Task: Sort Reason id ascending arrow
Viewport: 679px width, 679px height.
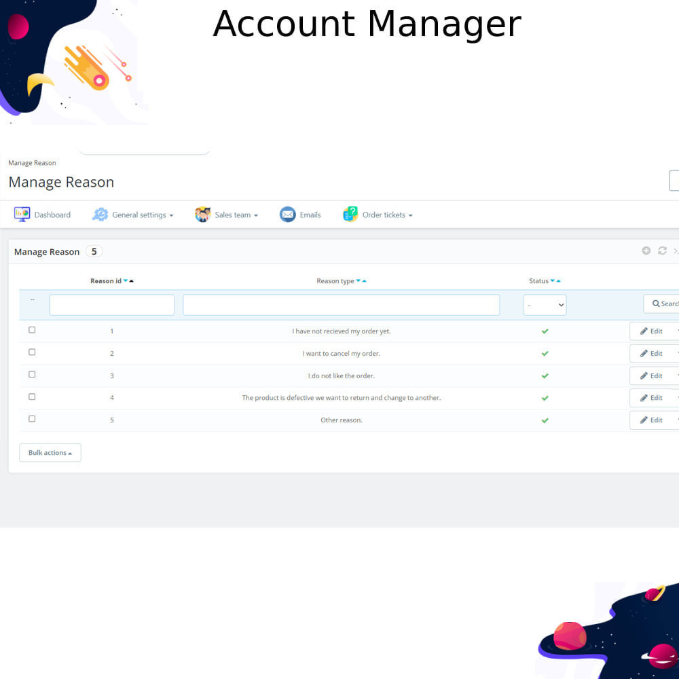Action: [x=132, y=281]
